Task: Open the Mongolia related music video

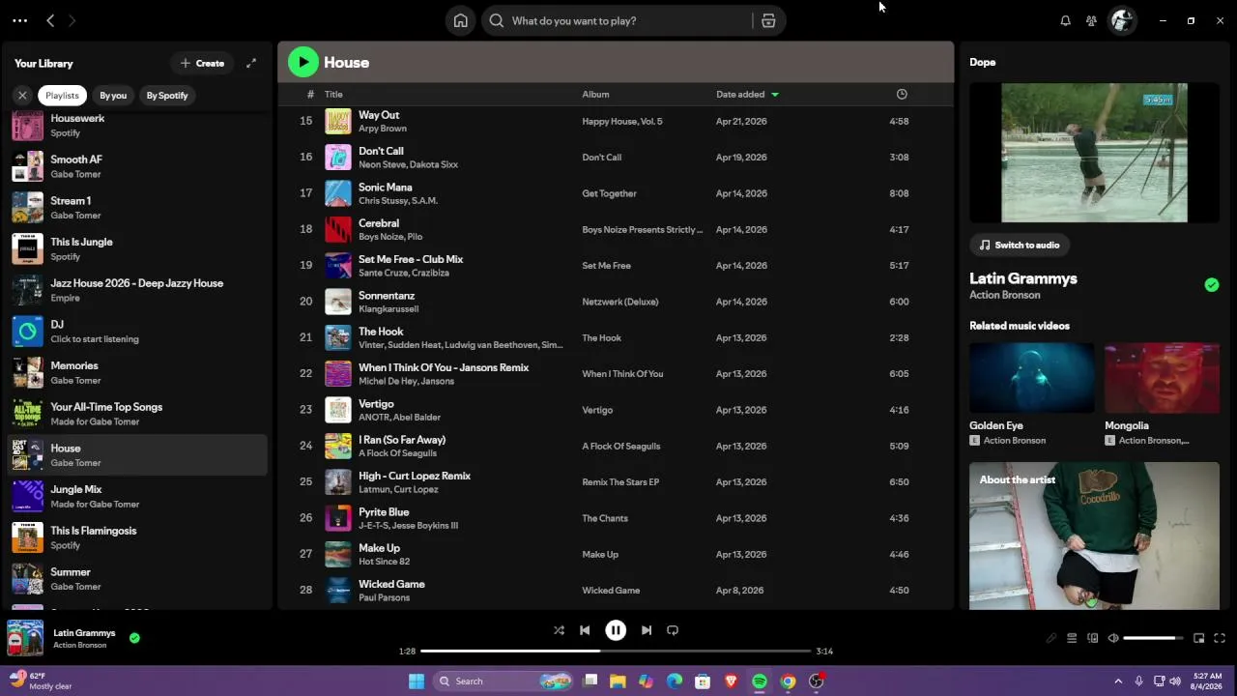Action: (1162, 394)
